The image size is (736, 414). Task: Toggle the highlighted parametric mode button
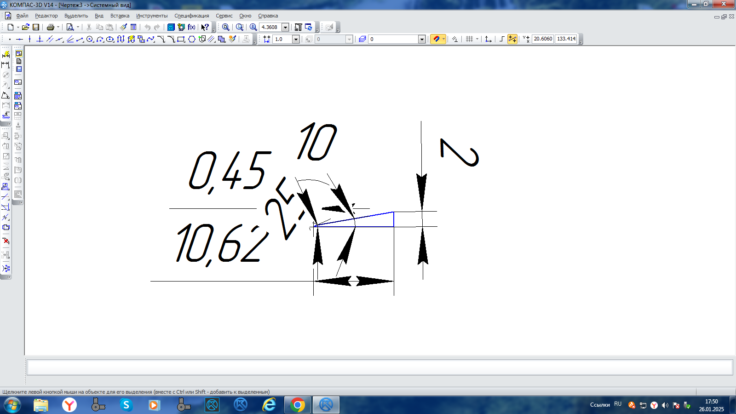(x=512, y=39)
